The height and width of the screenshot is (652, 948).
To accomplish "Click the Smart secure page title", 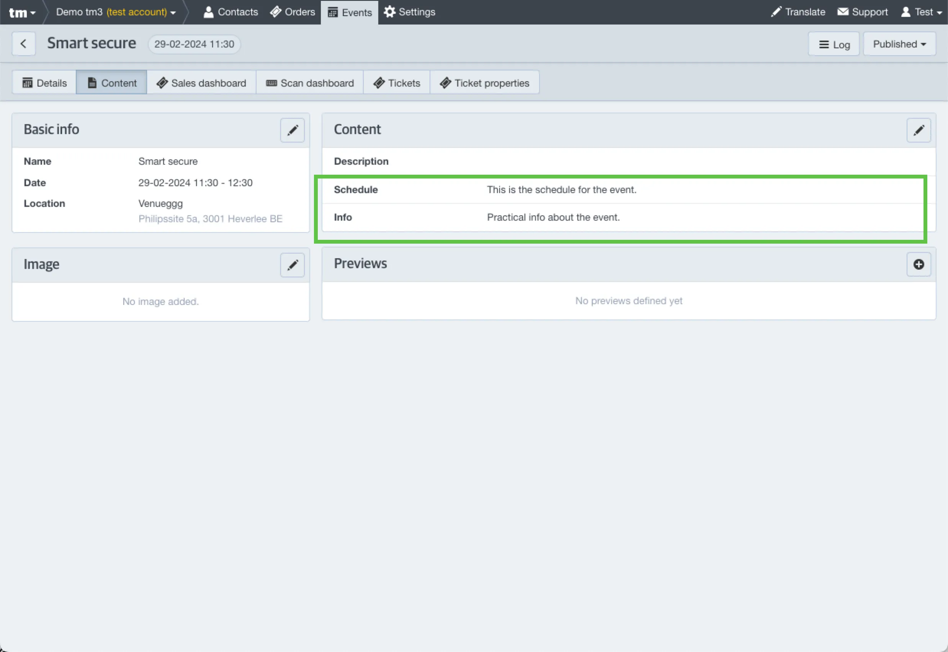I will click(92, 43).
